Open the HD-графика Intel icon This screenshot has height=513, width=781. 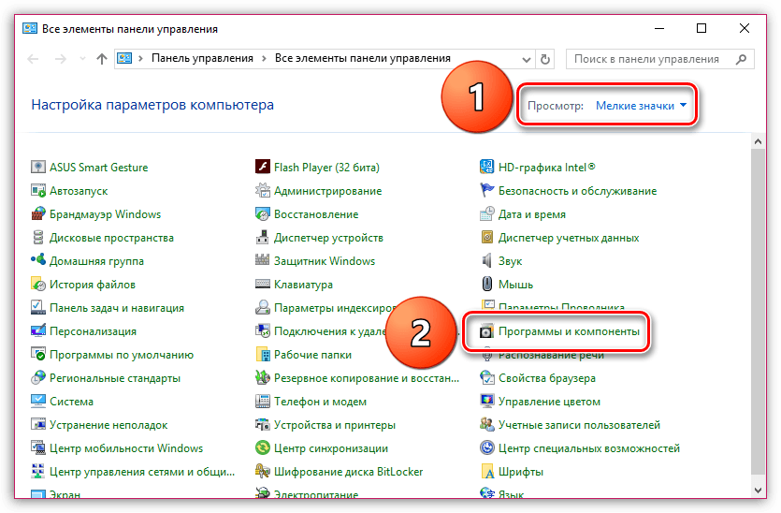tap(487, 168)
